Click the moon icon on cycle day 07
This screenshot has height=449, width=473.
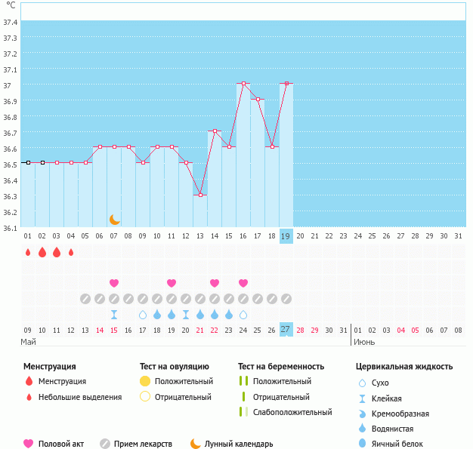[x=114, y=220]
